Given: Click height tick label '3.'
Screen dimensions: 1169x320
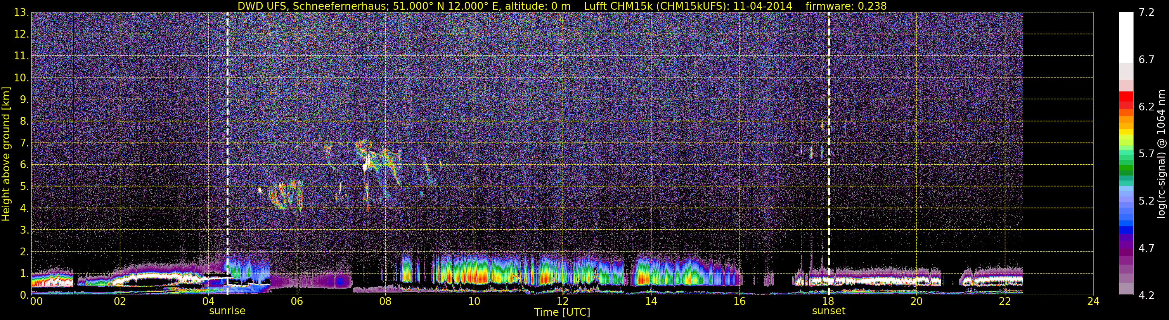Looking at the screenshot, I should (x=24, y=230).
